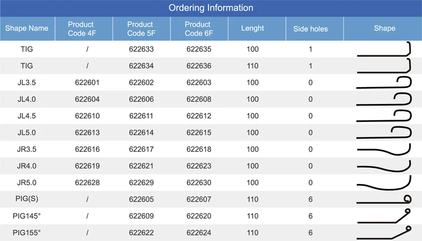The height and width of the screenshot is (241, 422).
Task: Select the PIG(S) pigtail shape illustration
Action: point(384,200)
